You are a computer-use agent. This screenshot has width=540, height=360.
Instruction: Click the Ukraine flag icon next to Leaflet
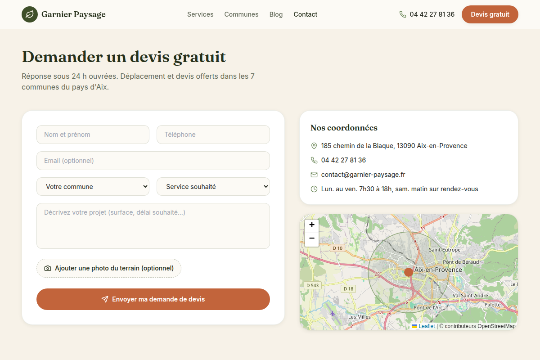pos(414,326)
